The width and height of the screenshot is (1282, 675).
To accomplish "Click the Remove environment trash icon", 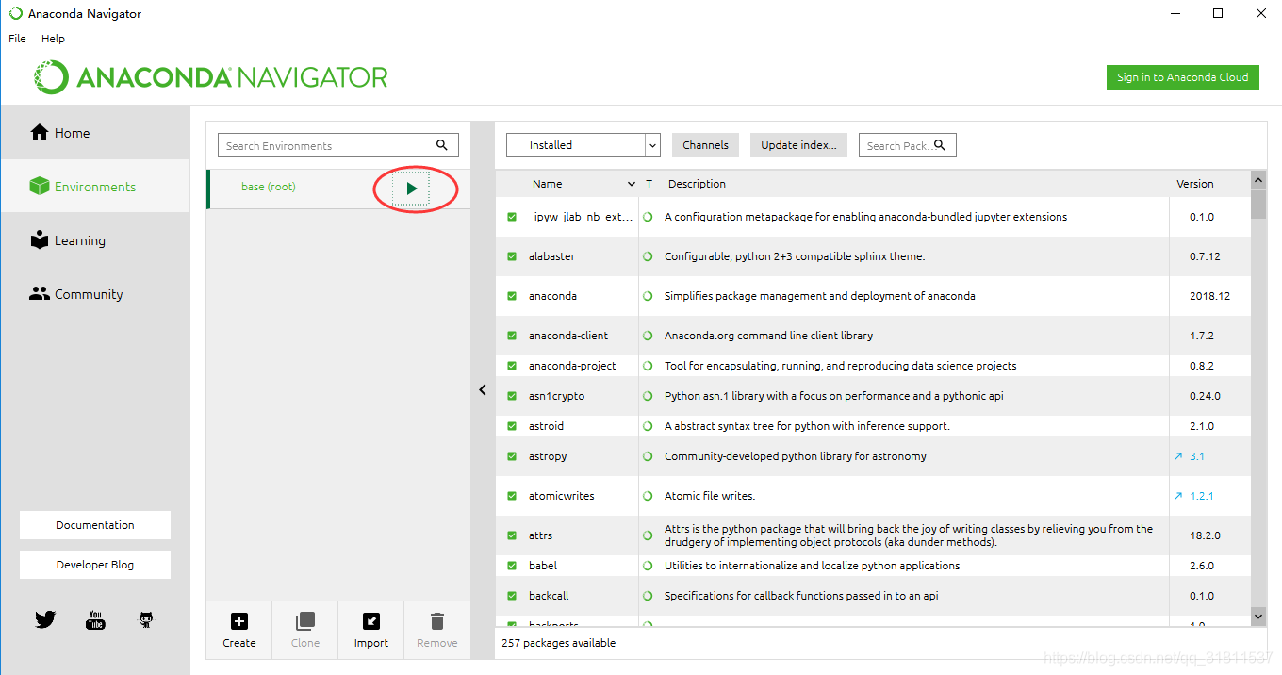I will pyautogui.click(x=437, y=621).
